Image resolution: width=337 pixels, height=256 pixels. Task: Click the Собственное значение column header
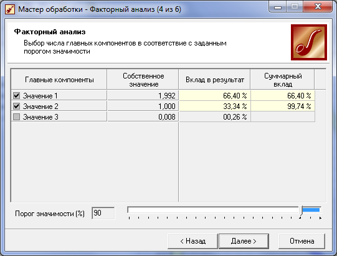[x=143, y=80]
